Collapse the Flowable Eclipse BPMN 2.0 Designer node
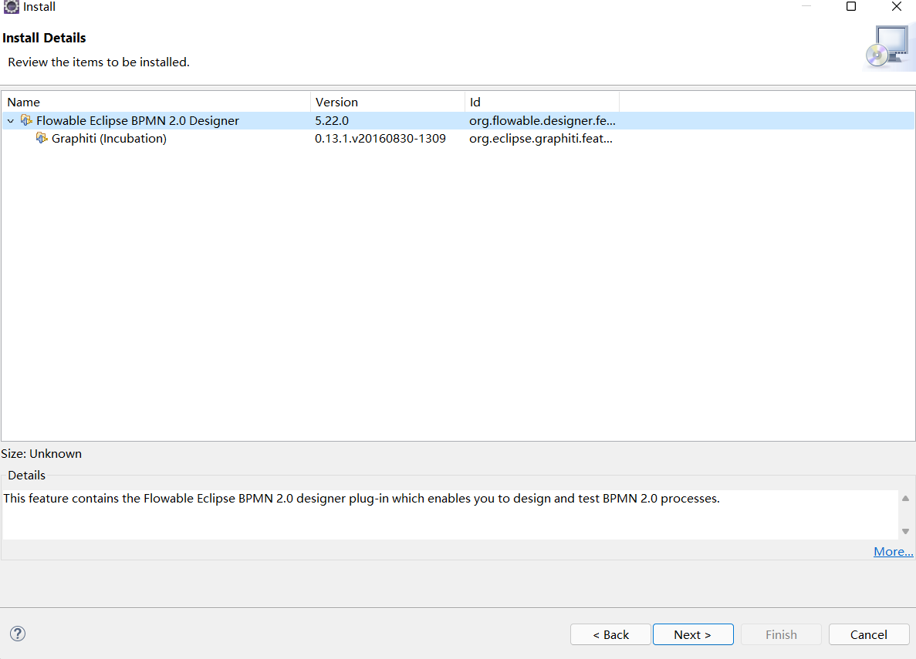916x659 pixels. [9, 120]
